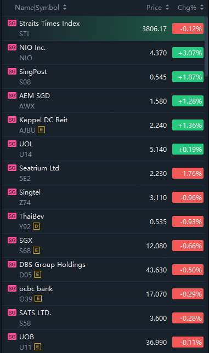Click the E badge beside D05

point(37,274)
